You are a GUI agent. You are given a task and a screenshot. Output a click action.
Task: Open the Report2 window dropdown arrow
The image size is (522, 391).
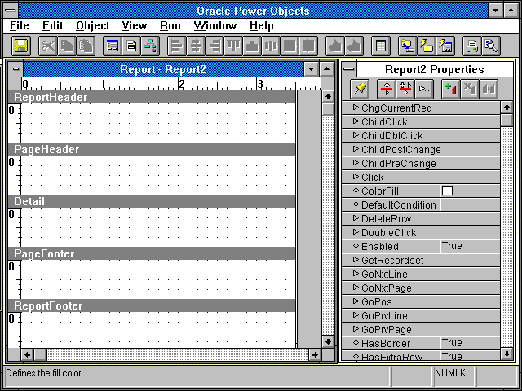pyautogui.click(x=310, y=69)
